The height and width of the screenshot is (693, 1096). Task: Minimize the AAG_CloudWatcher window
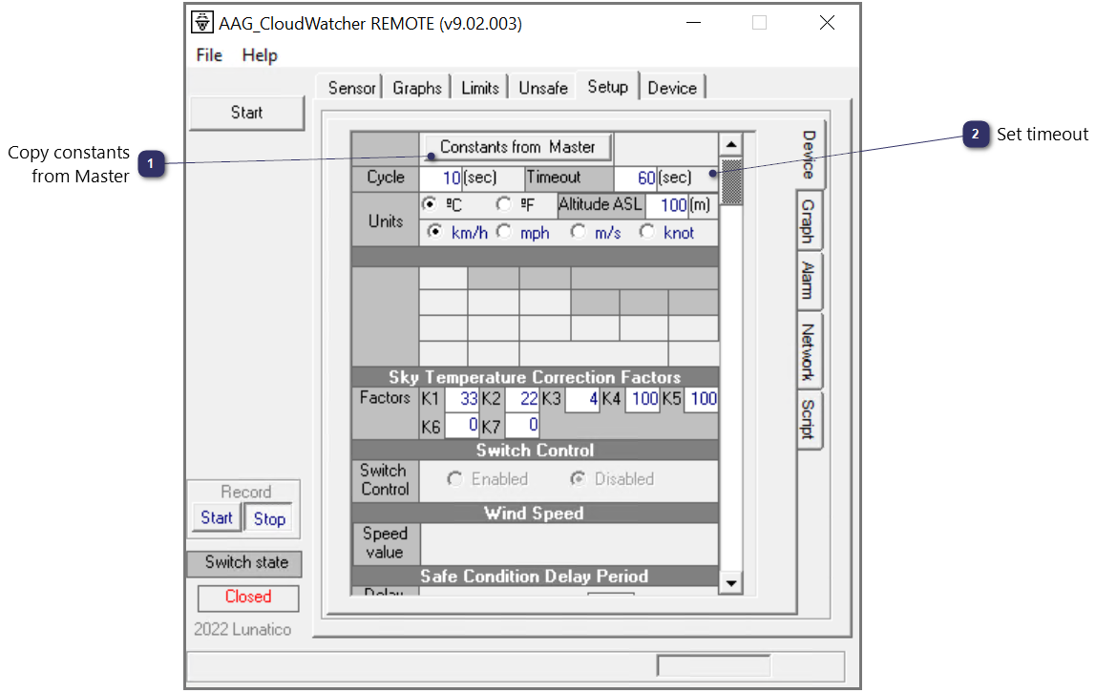[x=693, y=23]
